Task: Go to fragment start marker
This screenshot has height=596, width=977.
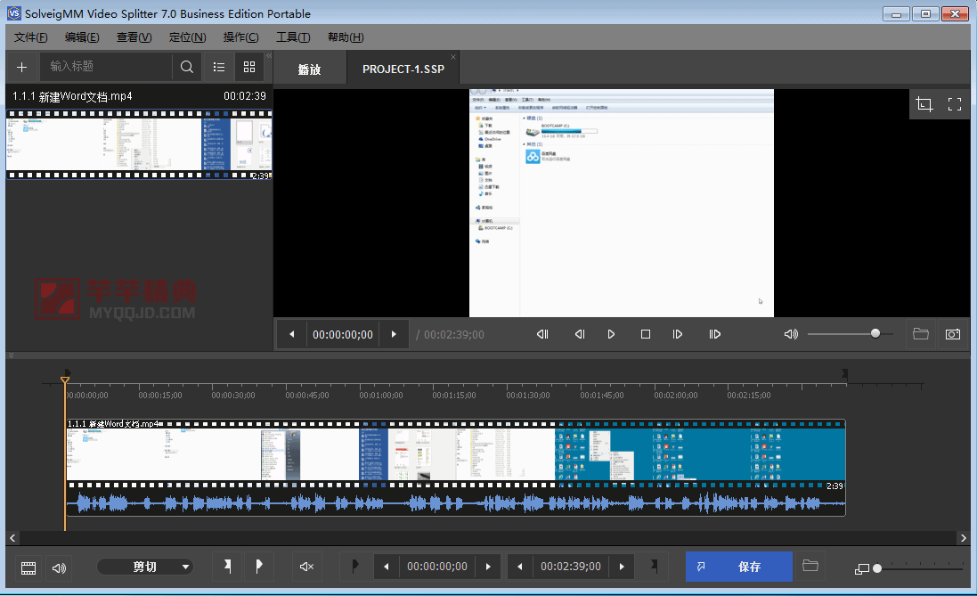Action: (355, 566)
